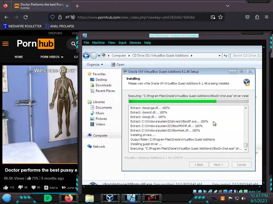Image resolution: width=273 pixels, height=204 pixels.
Task: Click the CD Drive (D:) breadcrumb segment
Action: (160, 56)
